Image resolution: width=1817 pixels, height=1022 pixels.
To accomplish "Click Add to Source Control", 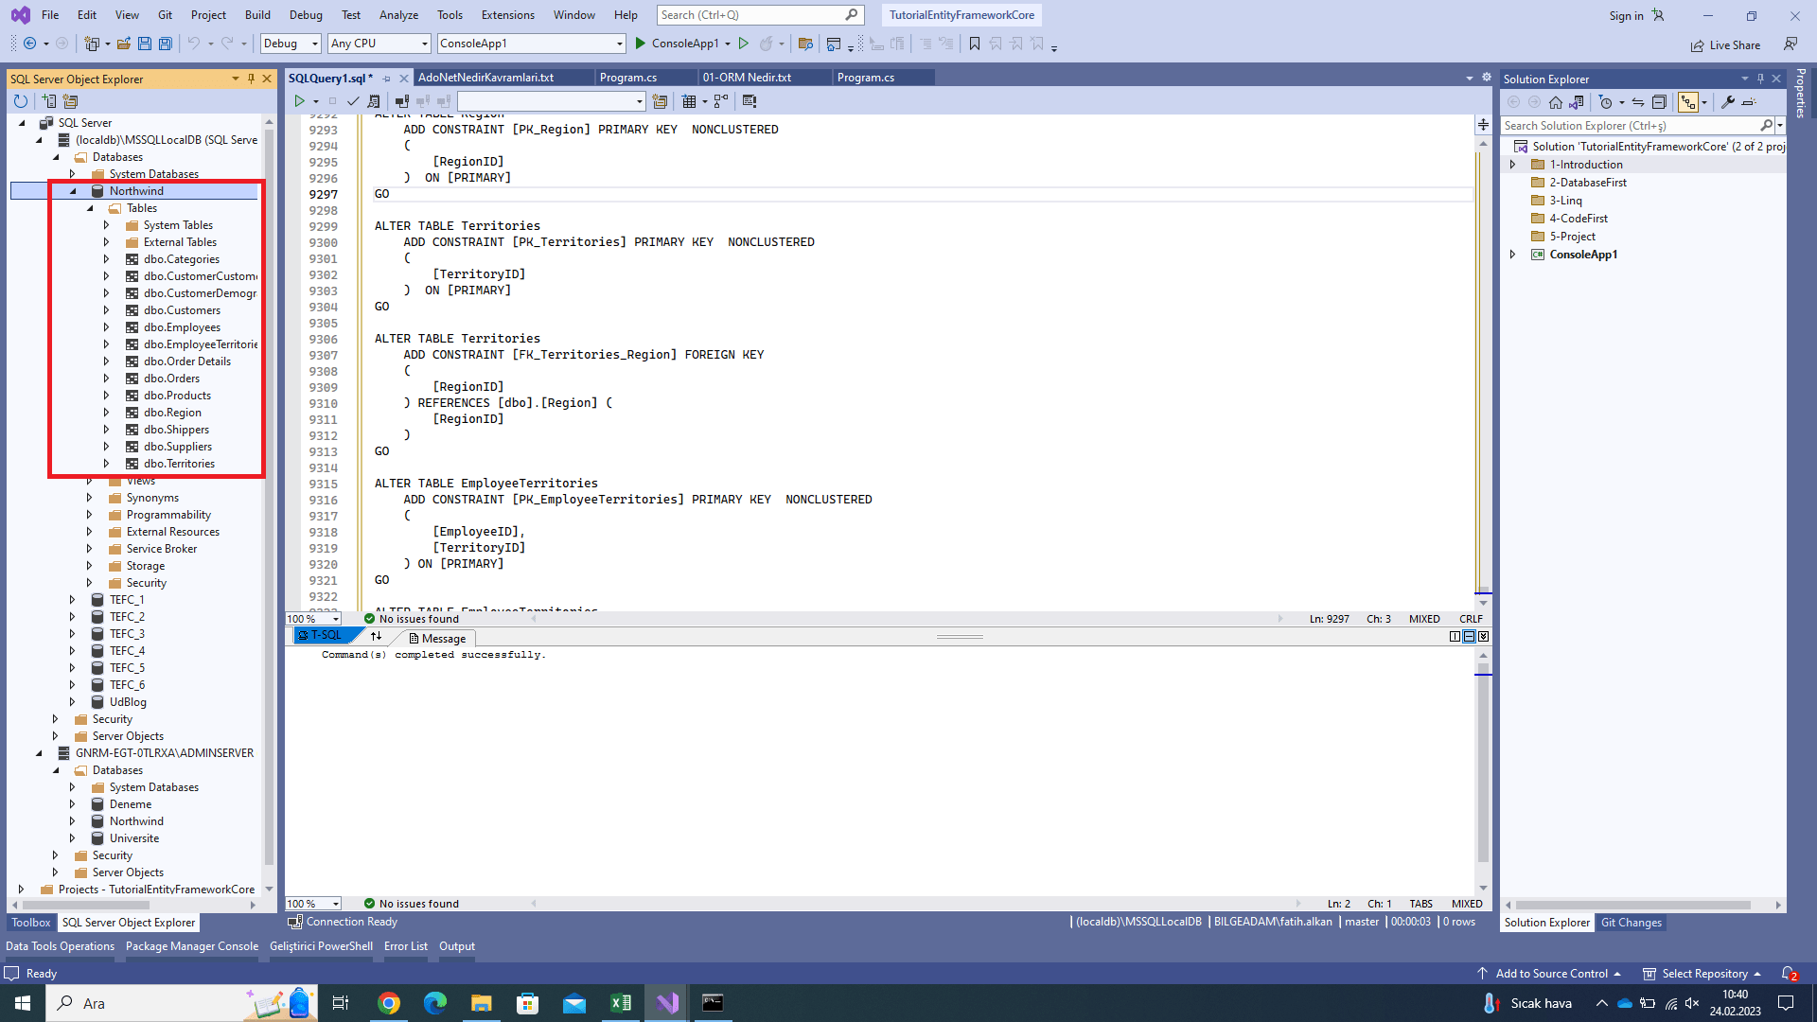I will (1550, 974).
